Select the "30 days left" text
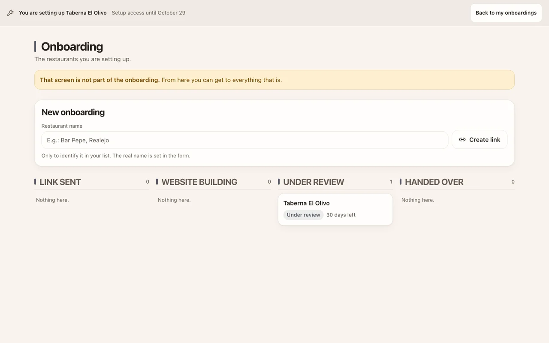This screenshot has height=343, width=549. click(341, 215)
